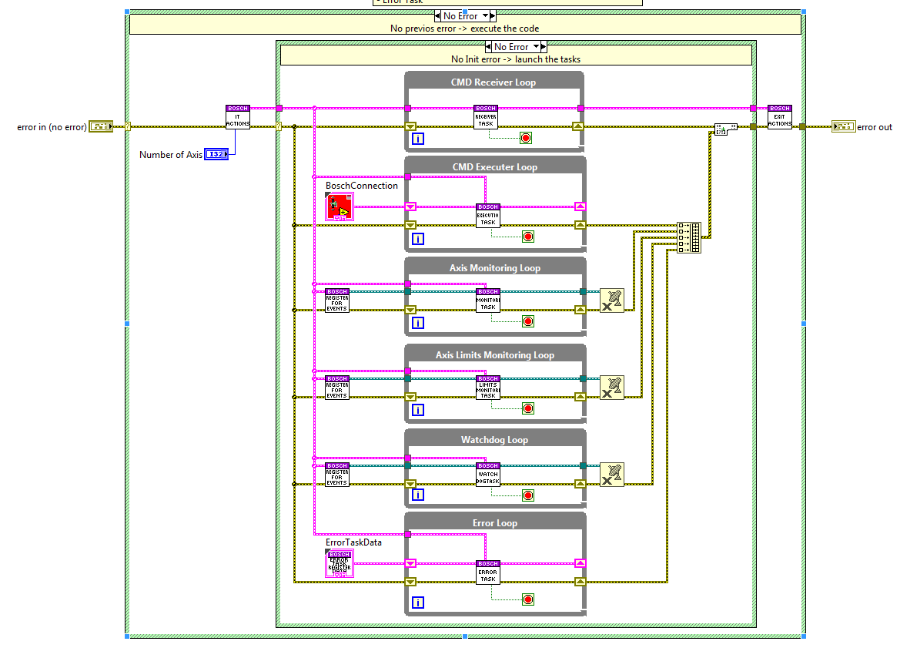Go to previous case of inner case structure

[488, 46]
